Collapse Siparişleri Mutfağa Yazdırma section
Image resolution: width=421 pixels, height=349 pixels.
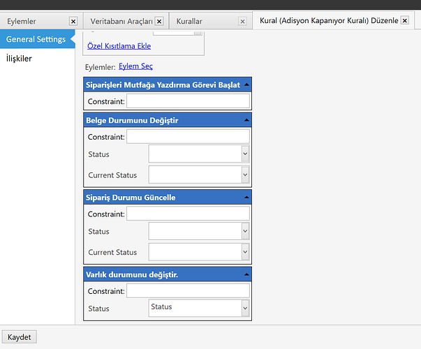point(246,84)
